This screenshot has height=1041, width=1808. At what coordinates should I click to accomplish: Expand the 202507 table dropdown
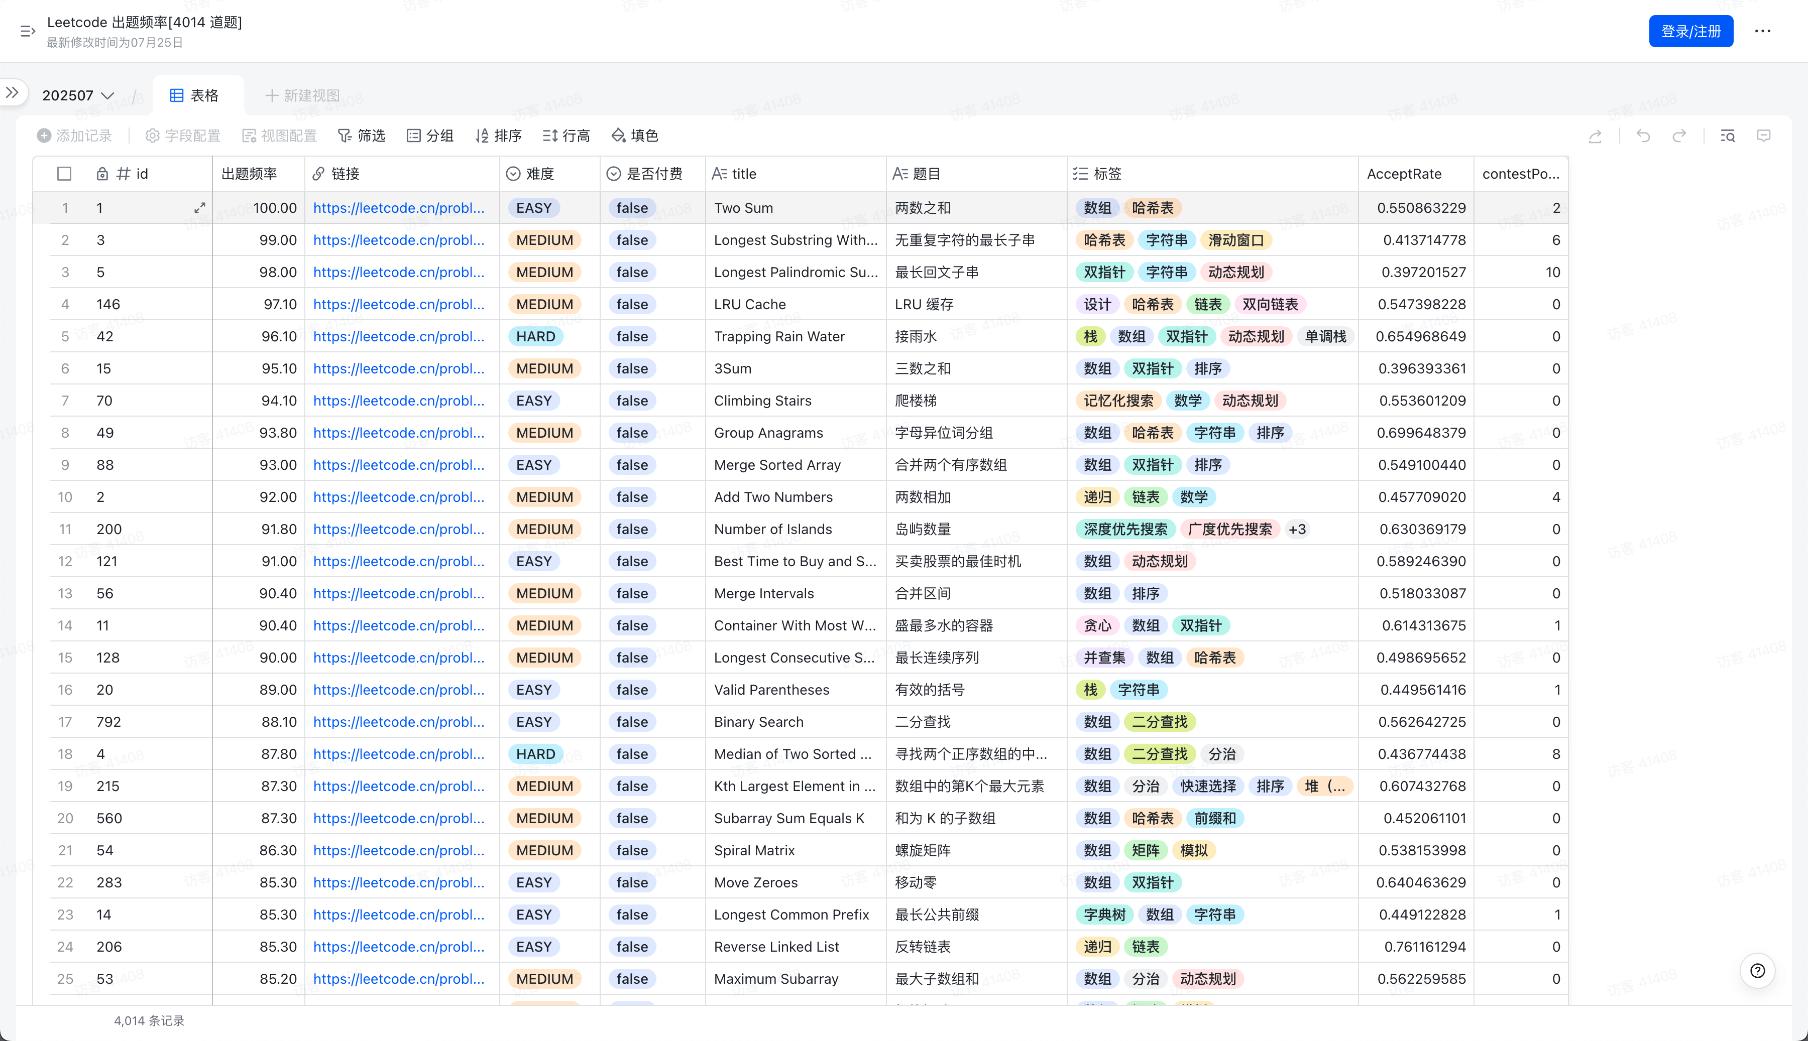78,96
